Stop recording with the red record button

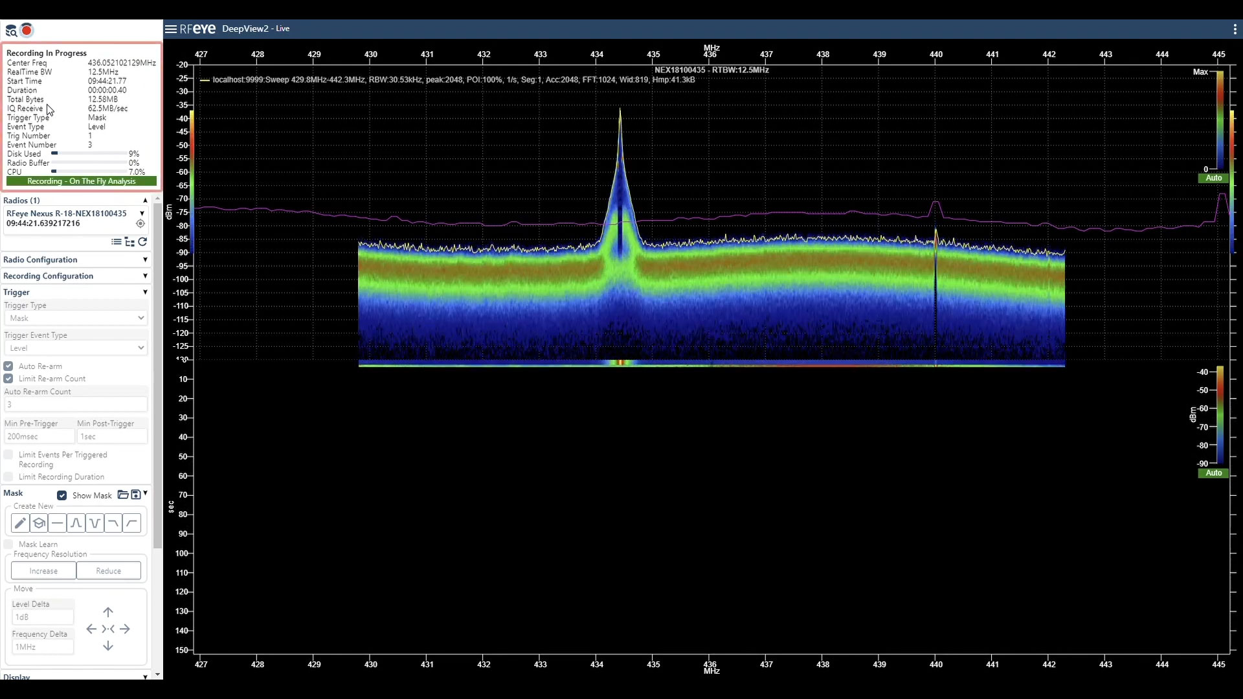pyautogui.click(x=27, y=30)
